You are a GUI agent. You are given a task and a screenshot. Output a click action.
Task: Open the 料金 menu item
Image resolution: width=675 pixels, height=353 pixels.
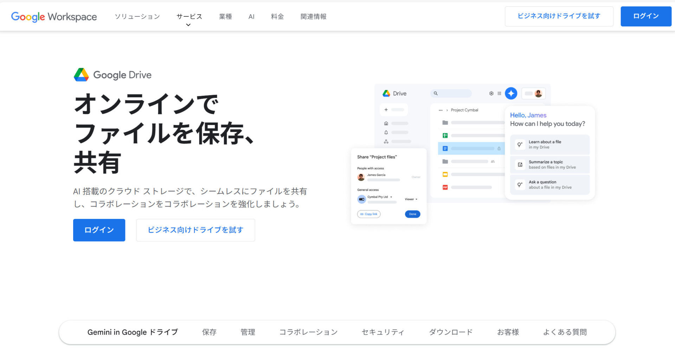[277, 16]
